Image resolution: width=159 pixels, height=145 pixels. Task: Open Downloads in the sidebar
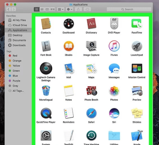[x=18, y=45]
